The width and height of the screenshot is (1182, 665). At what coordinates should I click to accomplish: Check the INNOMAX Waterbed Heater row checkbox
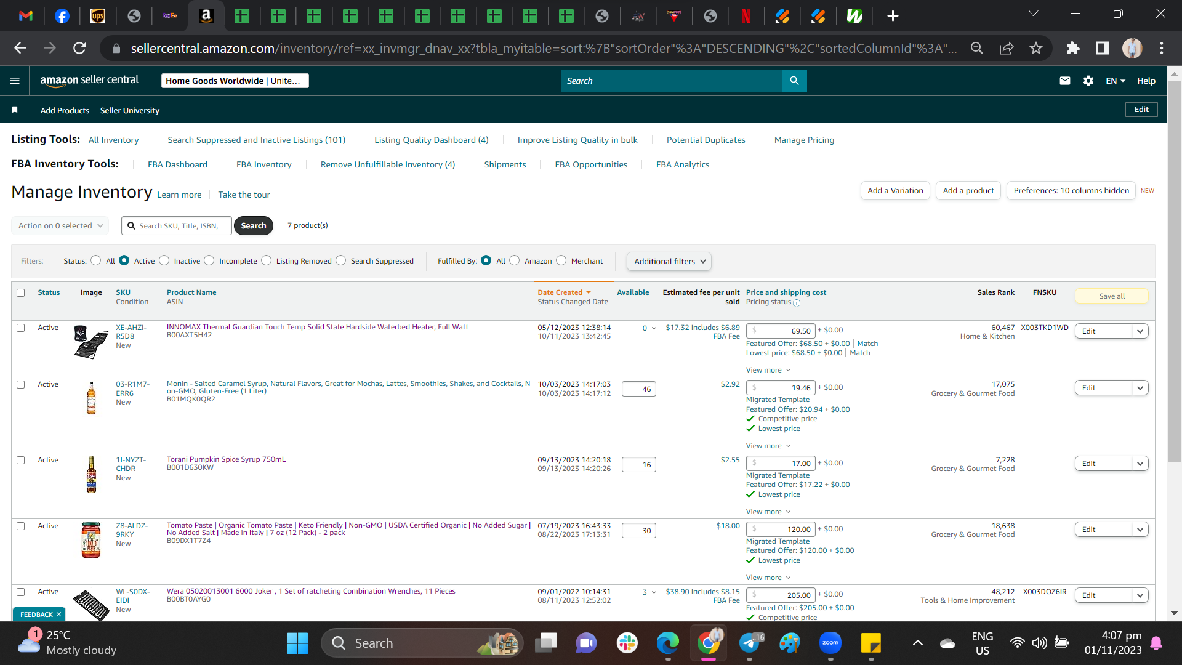21,328
